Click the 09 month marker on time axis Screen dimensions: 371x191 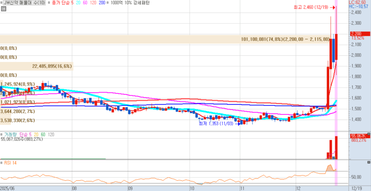pos(130,189)
